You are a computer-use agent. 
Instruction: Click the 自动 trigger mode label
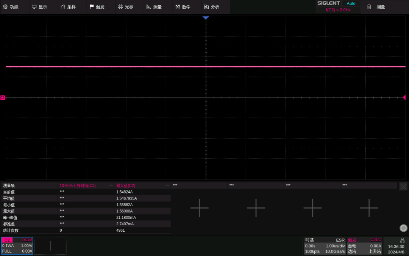[x=352, y=246]
